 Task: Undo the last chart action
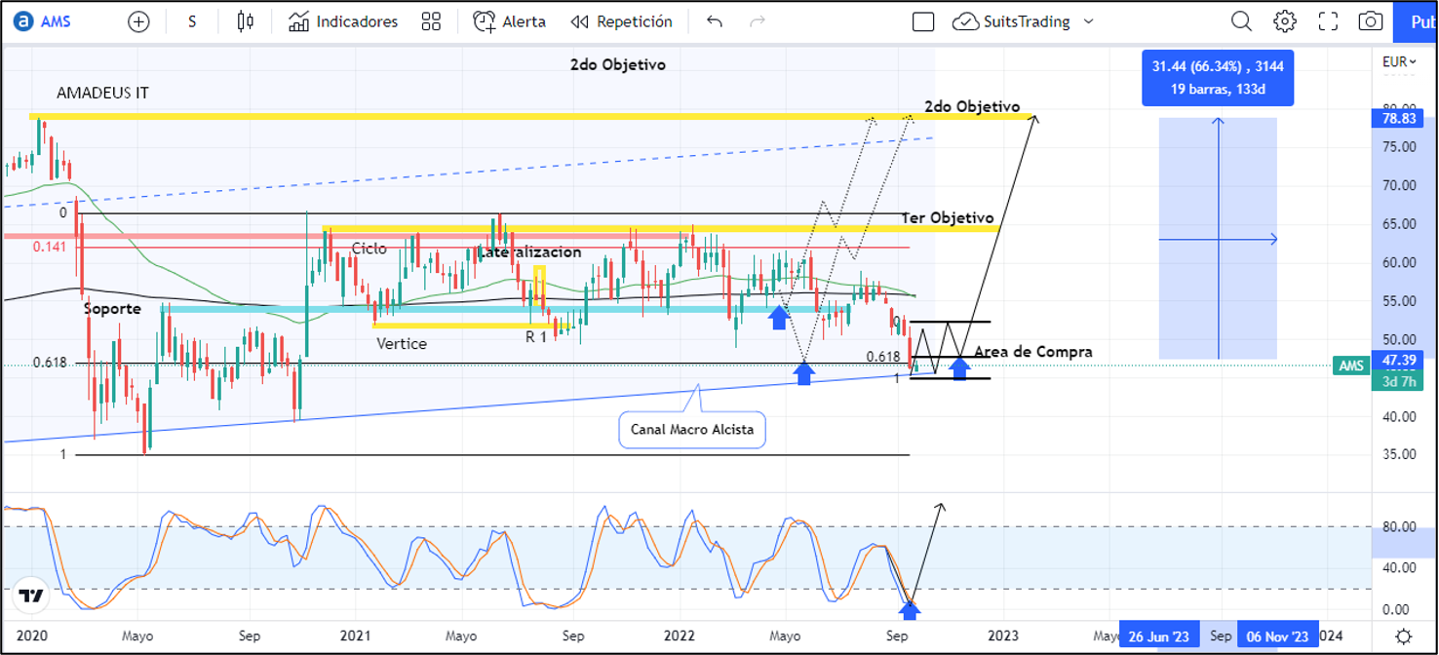715,21
